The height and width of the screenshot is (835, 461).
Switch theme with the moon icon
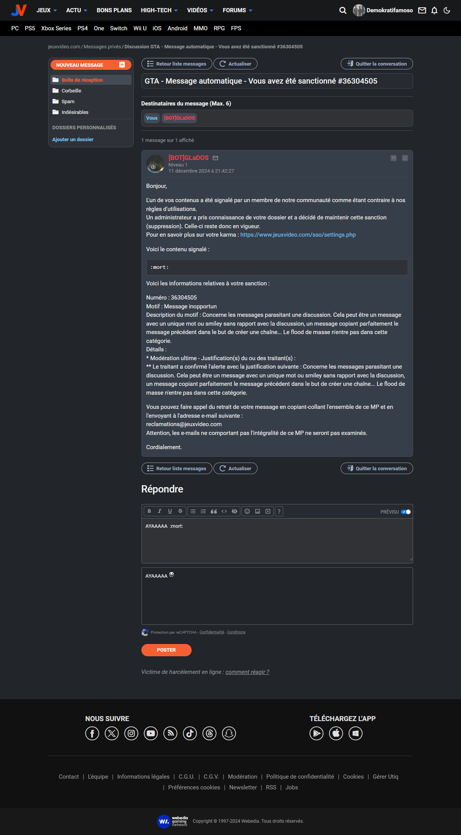(447, 10)
